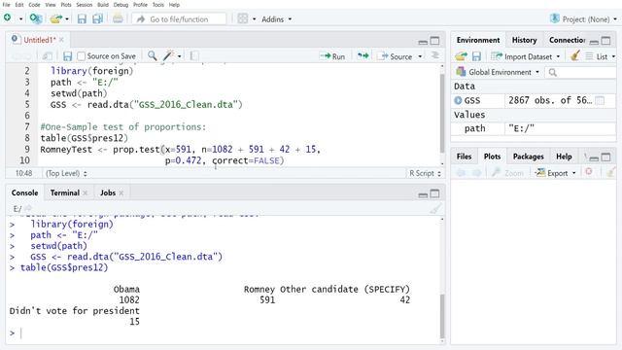This screenshot has width=622, height=350.
Task: Switch to the Help tab
Action: click(x=564, y=157)
